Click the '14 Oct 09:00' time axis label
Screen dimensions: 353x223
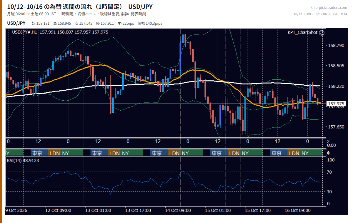coord(178,210)
